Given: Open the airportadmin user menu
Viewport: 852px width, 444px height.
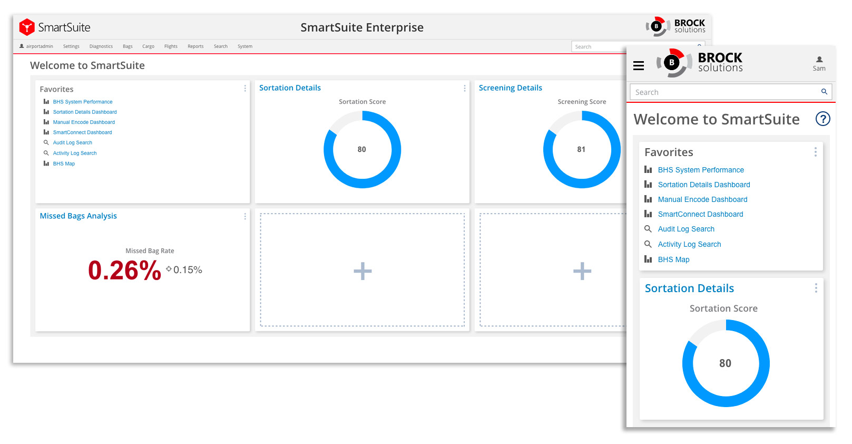Looking at the screenshot, I should (36, 46).
